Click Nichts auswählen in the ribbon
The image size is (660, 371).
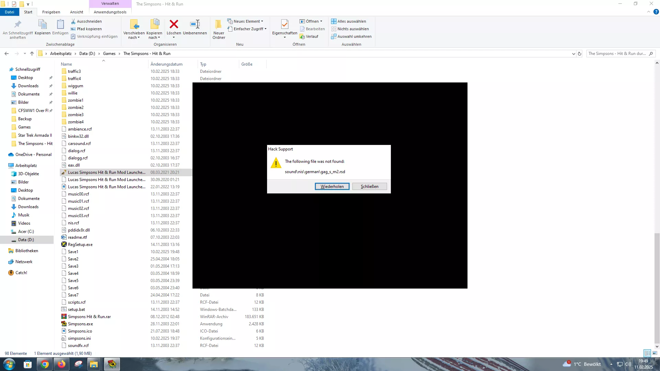[x=350, y=29]
